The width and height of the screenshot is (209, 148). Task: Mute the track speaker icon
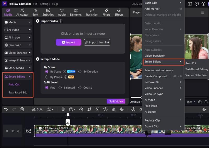coord(18,131)
